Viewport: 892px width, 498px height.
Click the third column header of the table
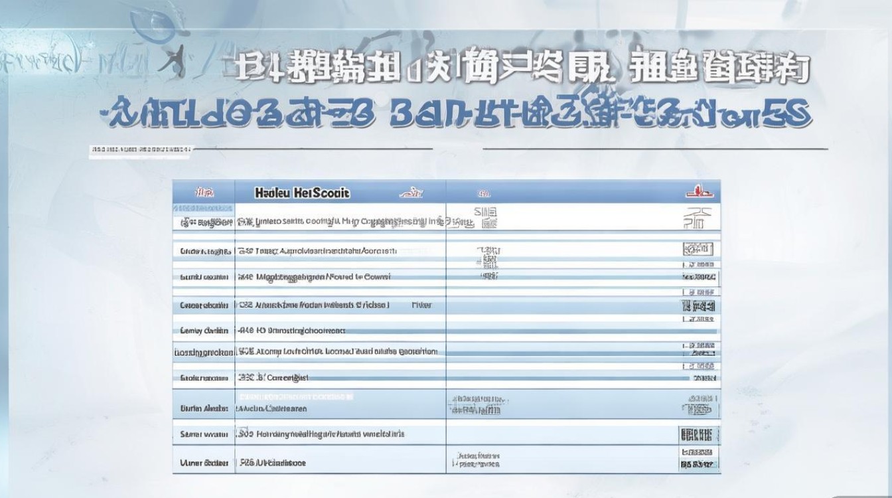(x=483, y=191)
